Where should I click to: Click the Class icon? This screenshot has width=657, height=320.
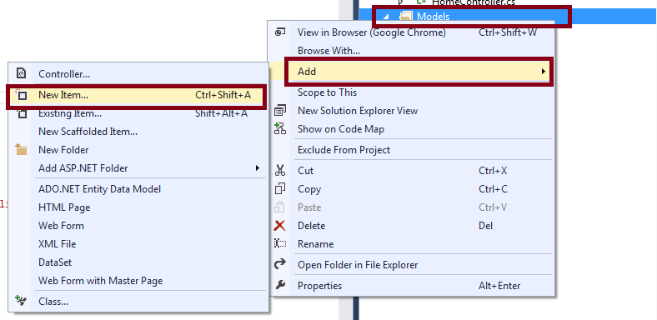[x=21, y=301]
